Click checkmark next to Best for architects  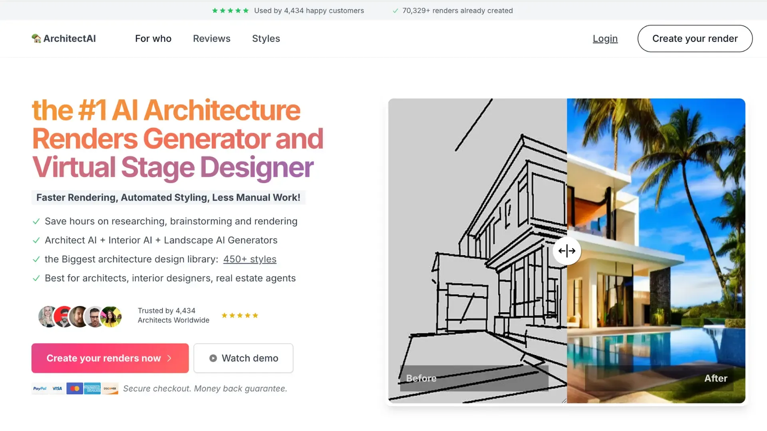[x=36, y=278]
